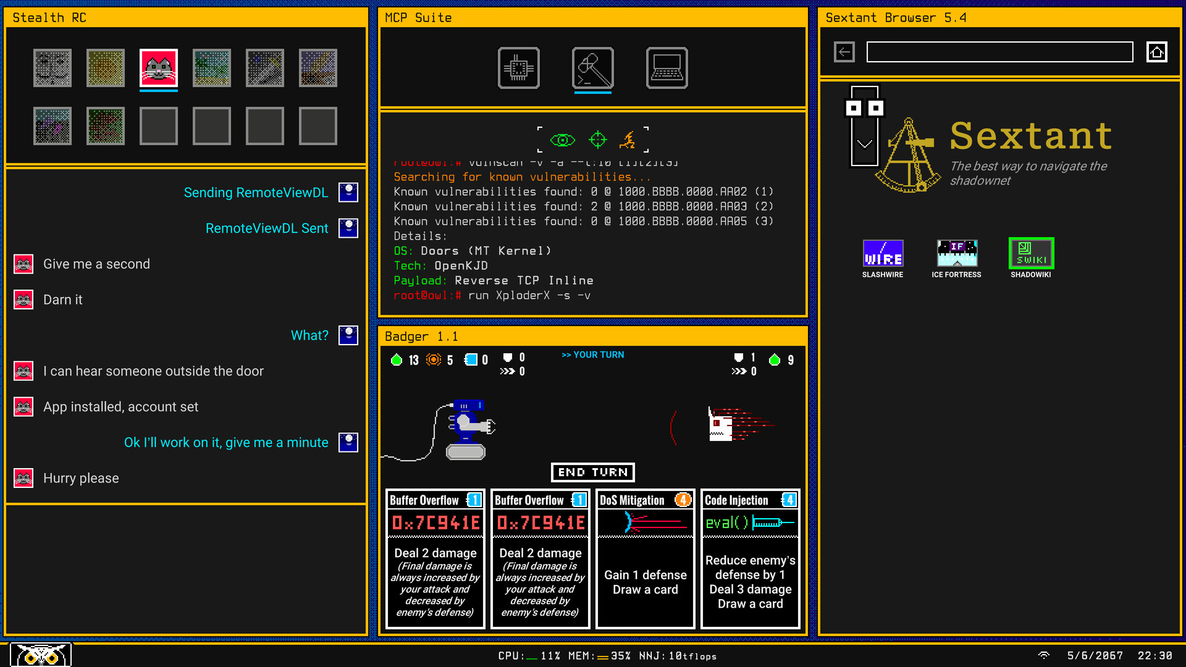Open the ICE FORTRESS bookmark
The height and width of the screenshot is (667, 1186).
[956, 252]
